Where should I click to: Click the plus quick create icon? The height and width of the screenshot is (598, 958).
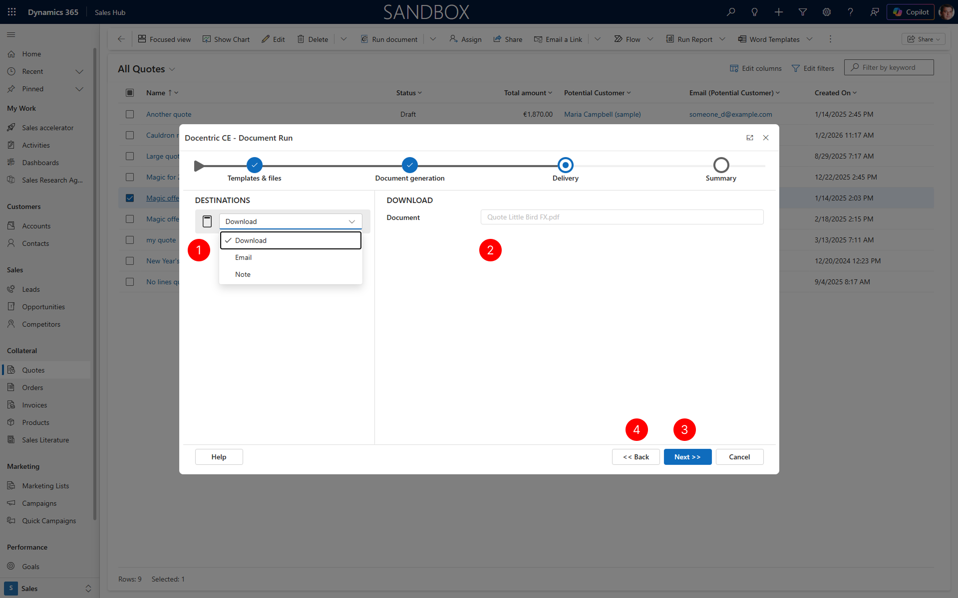pos(779,12)
